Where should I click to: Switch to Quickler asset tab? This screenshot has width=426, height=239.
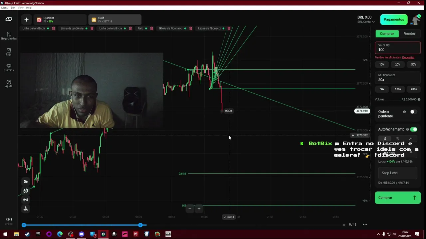(60, 20)
